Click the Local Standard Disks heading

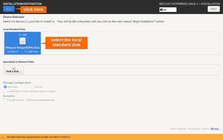pos(14,29)
